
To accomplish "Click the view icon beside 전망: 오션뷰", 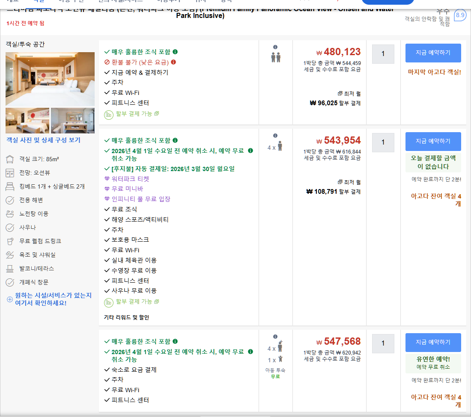I will 10,173.
